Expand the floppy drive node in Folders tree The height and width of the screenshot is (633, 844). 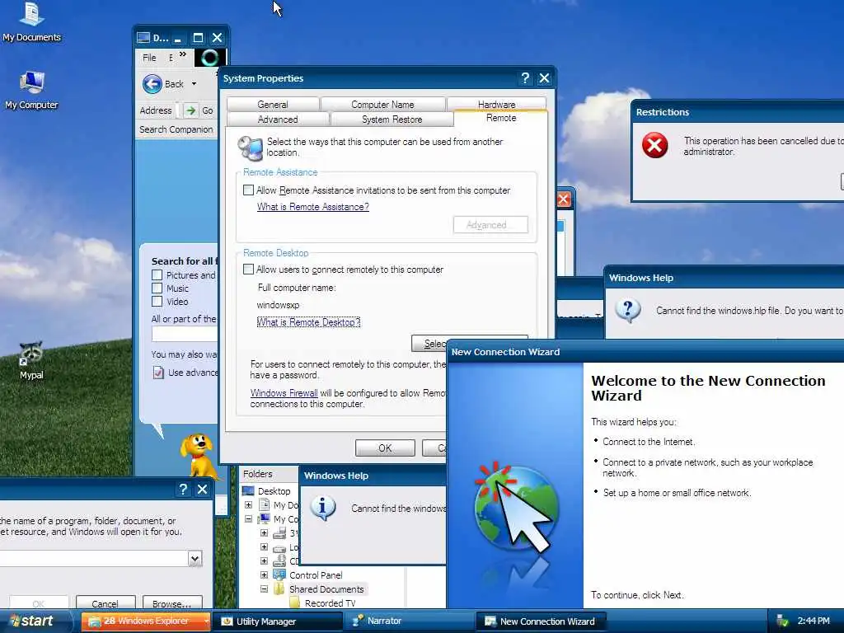click(x=264, y=533)
